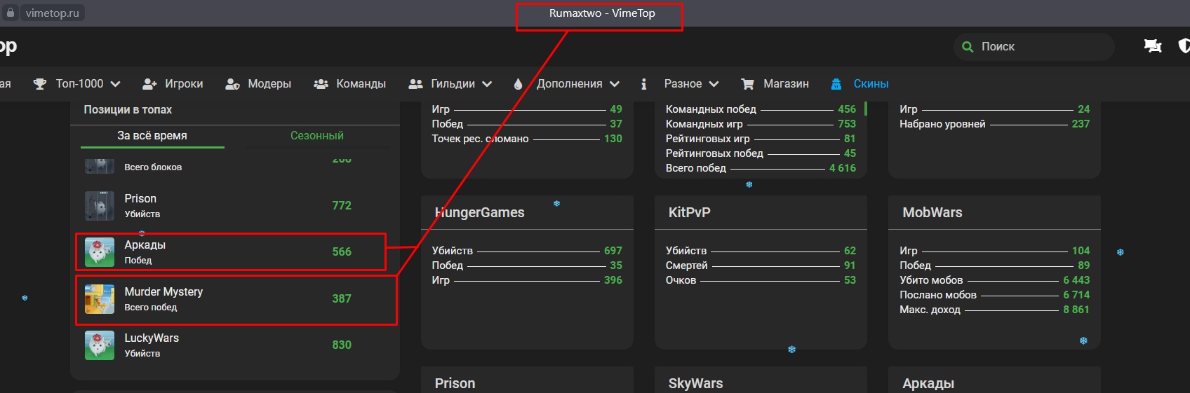This screenshot has width=1190, height=393.
Task: Expand the Топ-1000 dropdown menu
Action: pyautogui.click(x=88, y=84)
